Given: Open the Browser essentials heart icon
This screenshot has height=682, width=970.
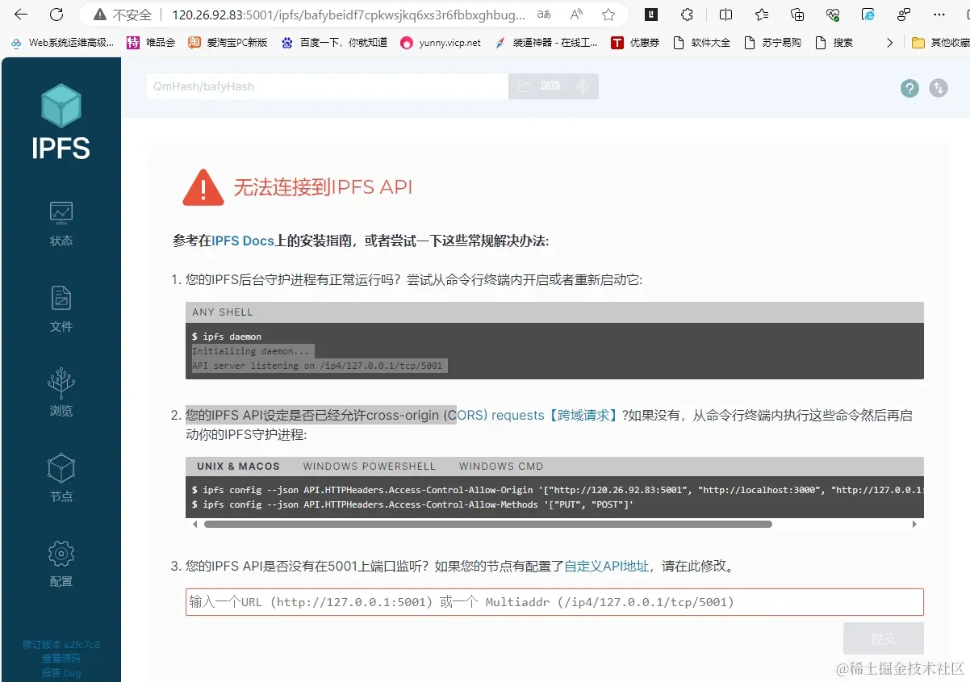Looking at the screenshot, I should tap(833, 15).
